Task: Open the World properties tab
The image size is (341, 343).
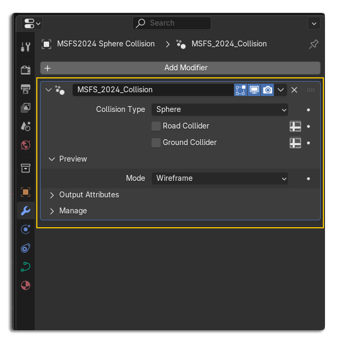Action: 26,145
